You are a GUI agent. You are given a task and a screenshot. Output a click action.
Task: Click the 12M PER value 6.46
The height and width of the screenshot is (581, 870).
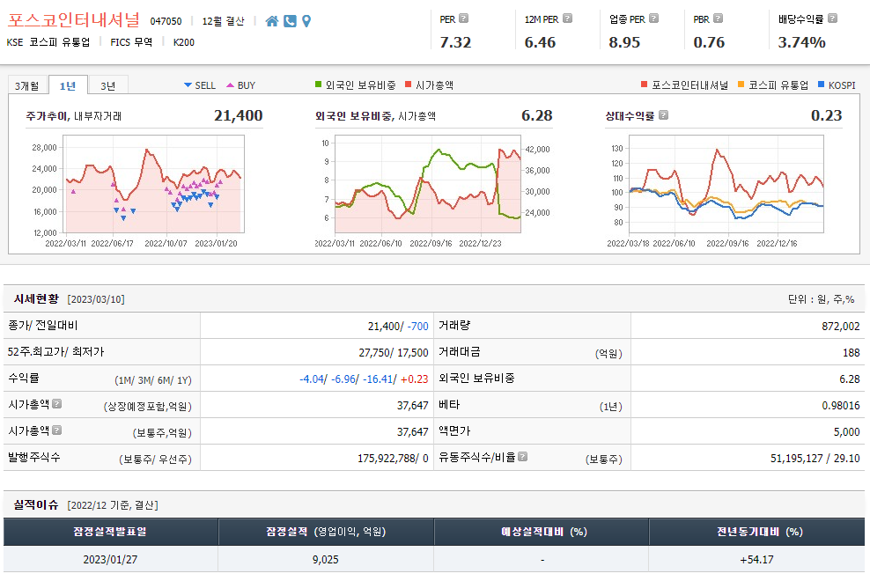tap(540, 42)
